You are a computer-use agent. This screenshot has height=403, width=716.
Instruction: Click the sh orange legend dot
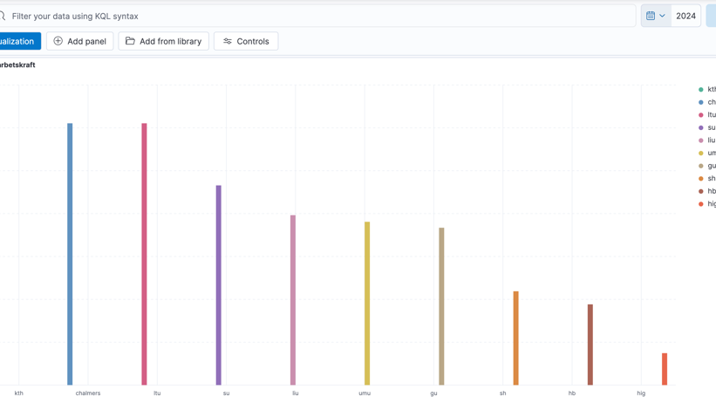tap(701, 179)
